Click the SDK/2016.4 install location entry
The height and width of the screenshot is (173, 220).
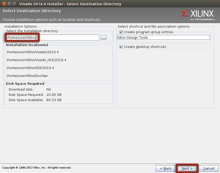point(30,68)
